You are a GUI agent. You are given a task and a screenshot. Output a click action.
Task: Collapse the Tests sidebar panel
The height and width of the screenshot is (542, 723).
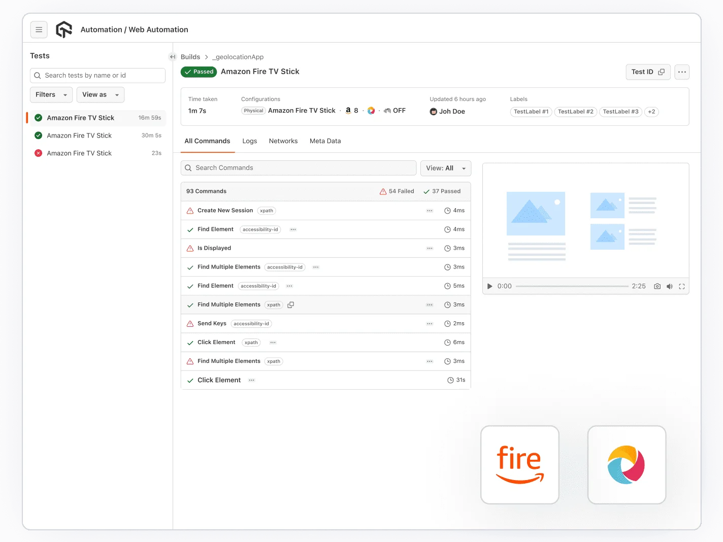pos(173,57)
